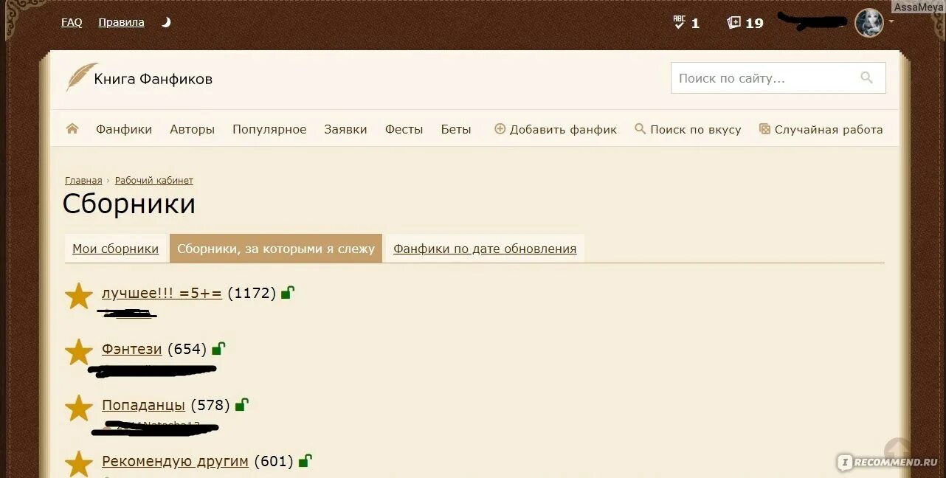Open the лучшее!!! =5+= collection
The height and width of the screenshot is (478, 946).
tap(162, 293)
